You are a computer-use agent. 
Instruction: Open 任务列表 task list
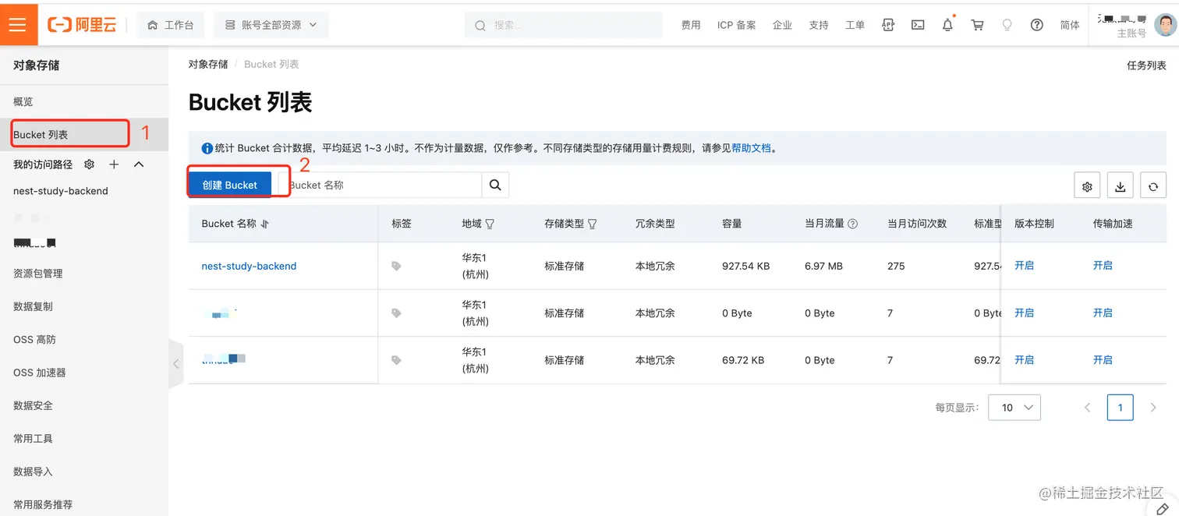(x=1146, y=65)
